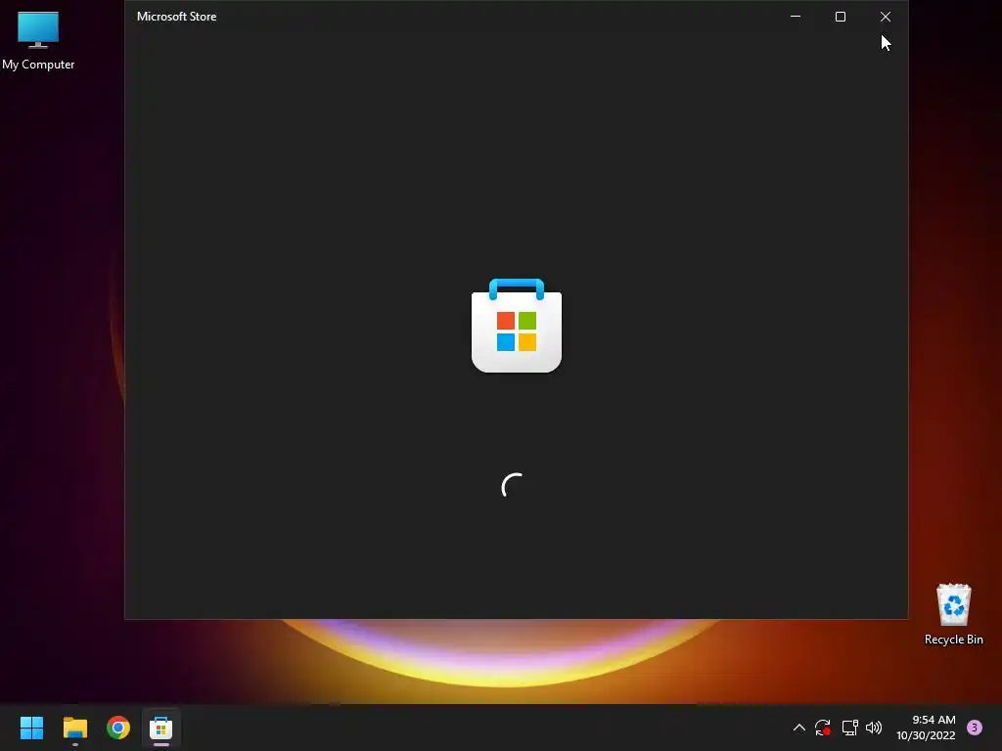Screen dimensions: 1002x751
Task: Close the Microsoft Store window
Action: 885,17
